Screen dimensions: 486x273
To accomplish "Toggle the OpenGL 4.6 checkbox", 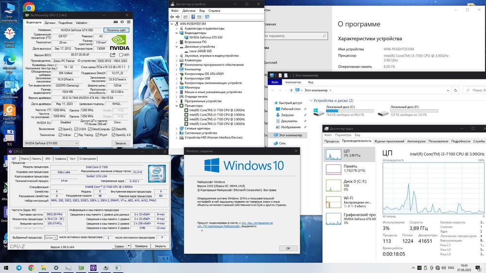I will (x=113, y=135).
